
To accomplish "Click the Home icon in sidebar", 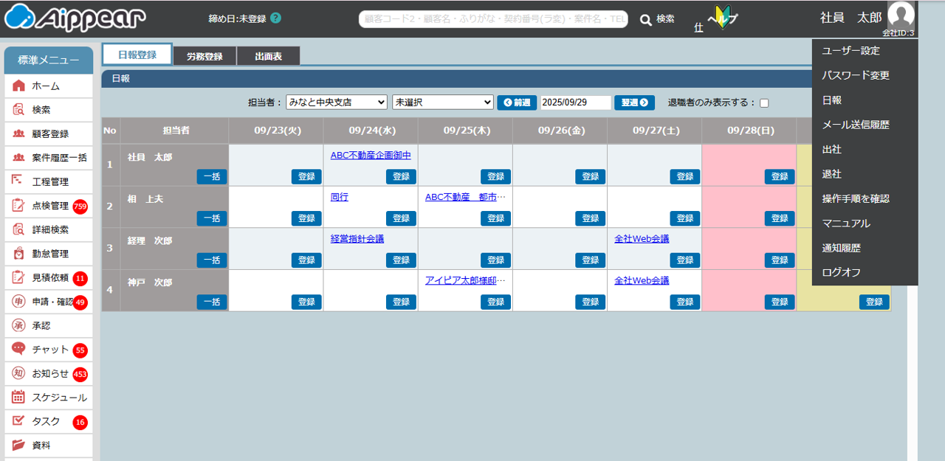I will (18, 86).
